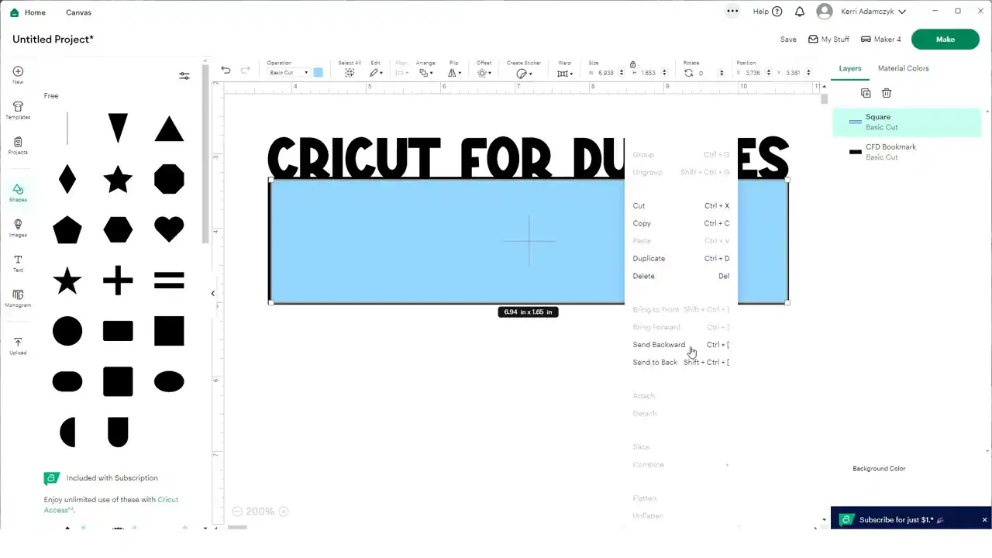The height and width of the screenshot is (558, 992).
Task: Insert the plus sign shape
Action: click(118, 281)
